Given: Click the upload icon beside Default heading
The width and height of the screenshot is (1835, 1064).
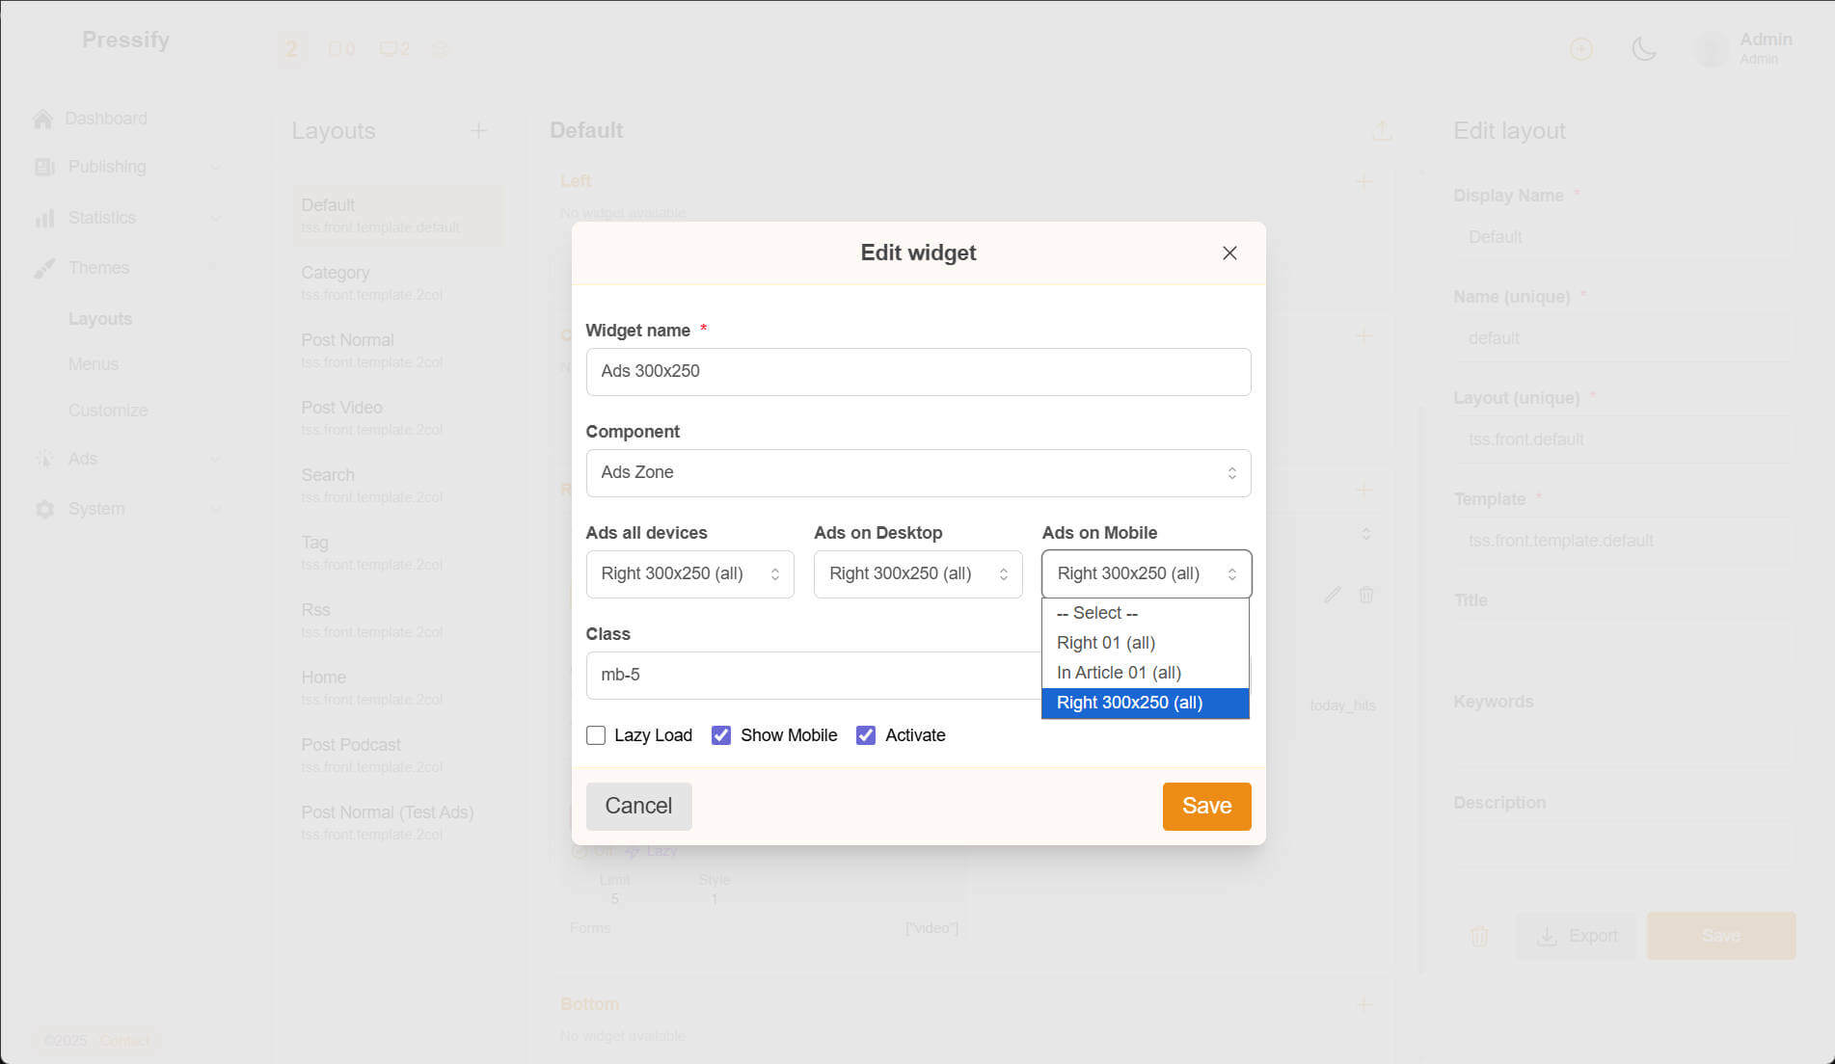Looking at the screenshot, I should click(1382, 131).
